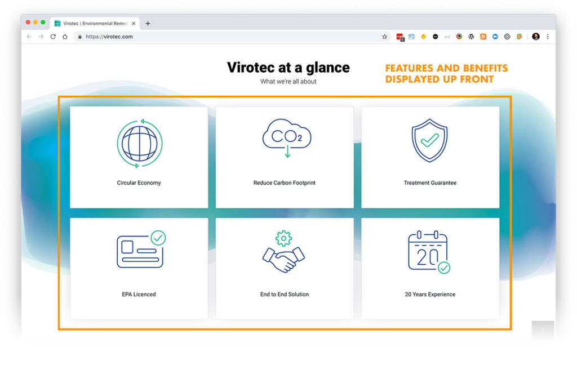Click the address bar showing virotec.com
The width and height of the screenshot is (577, 369).
click(232, 37)
